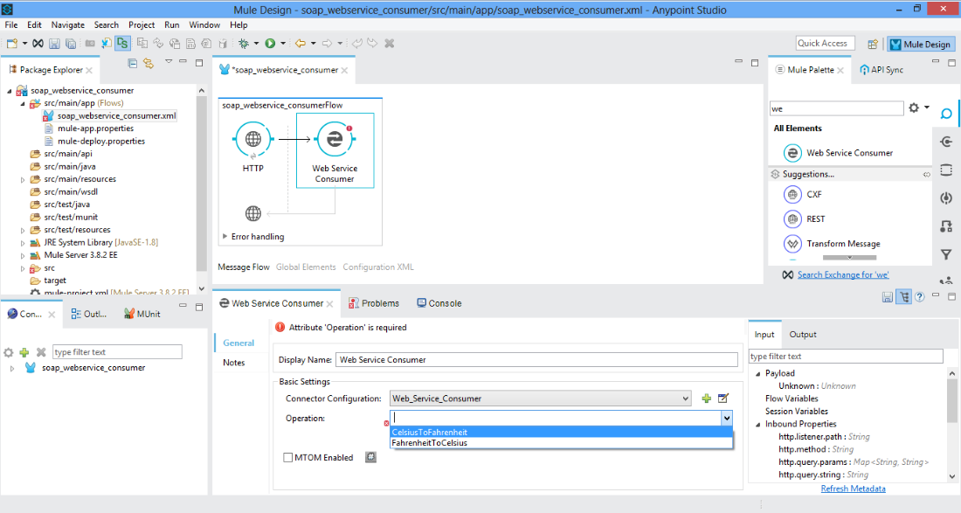Image resolution: width=961 pixels, height=513 pixels.
Task: Click Collapse All in Package Explorer
Action: coord(133,63)
